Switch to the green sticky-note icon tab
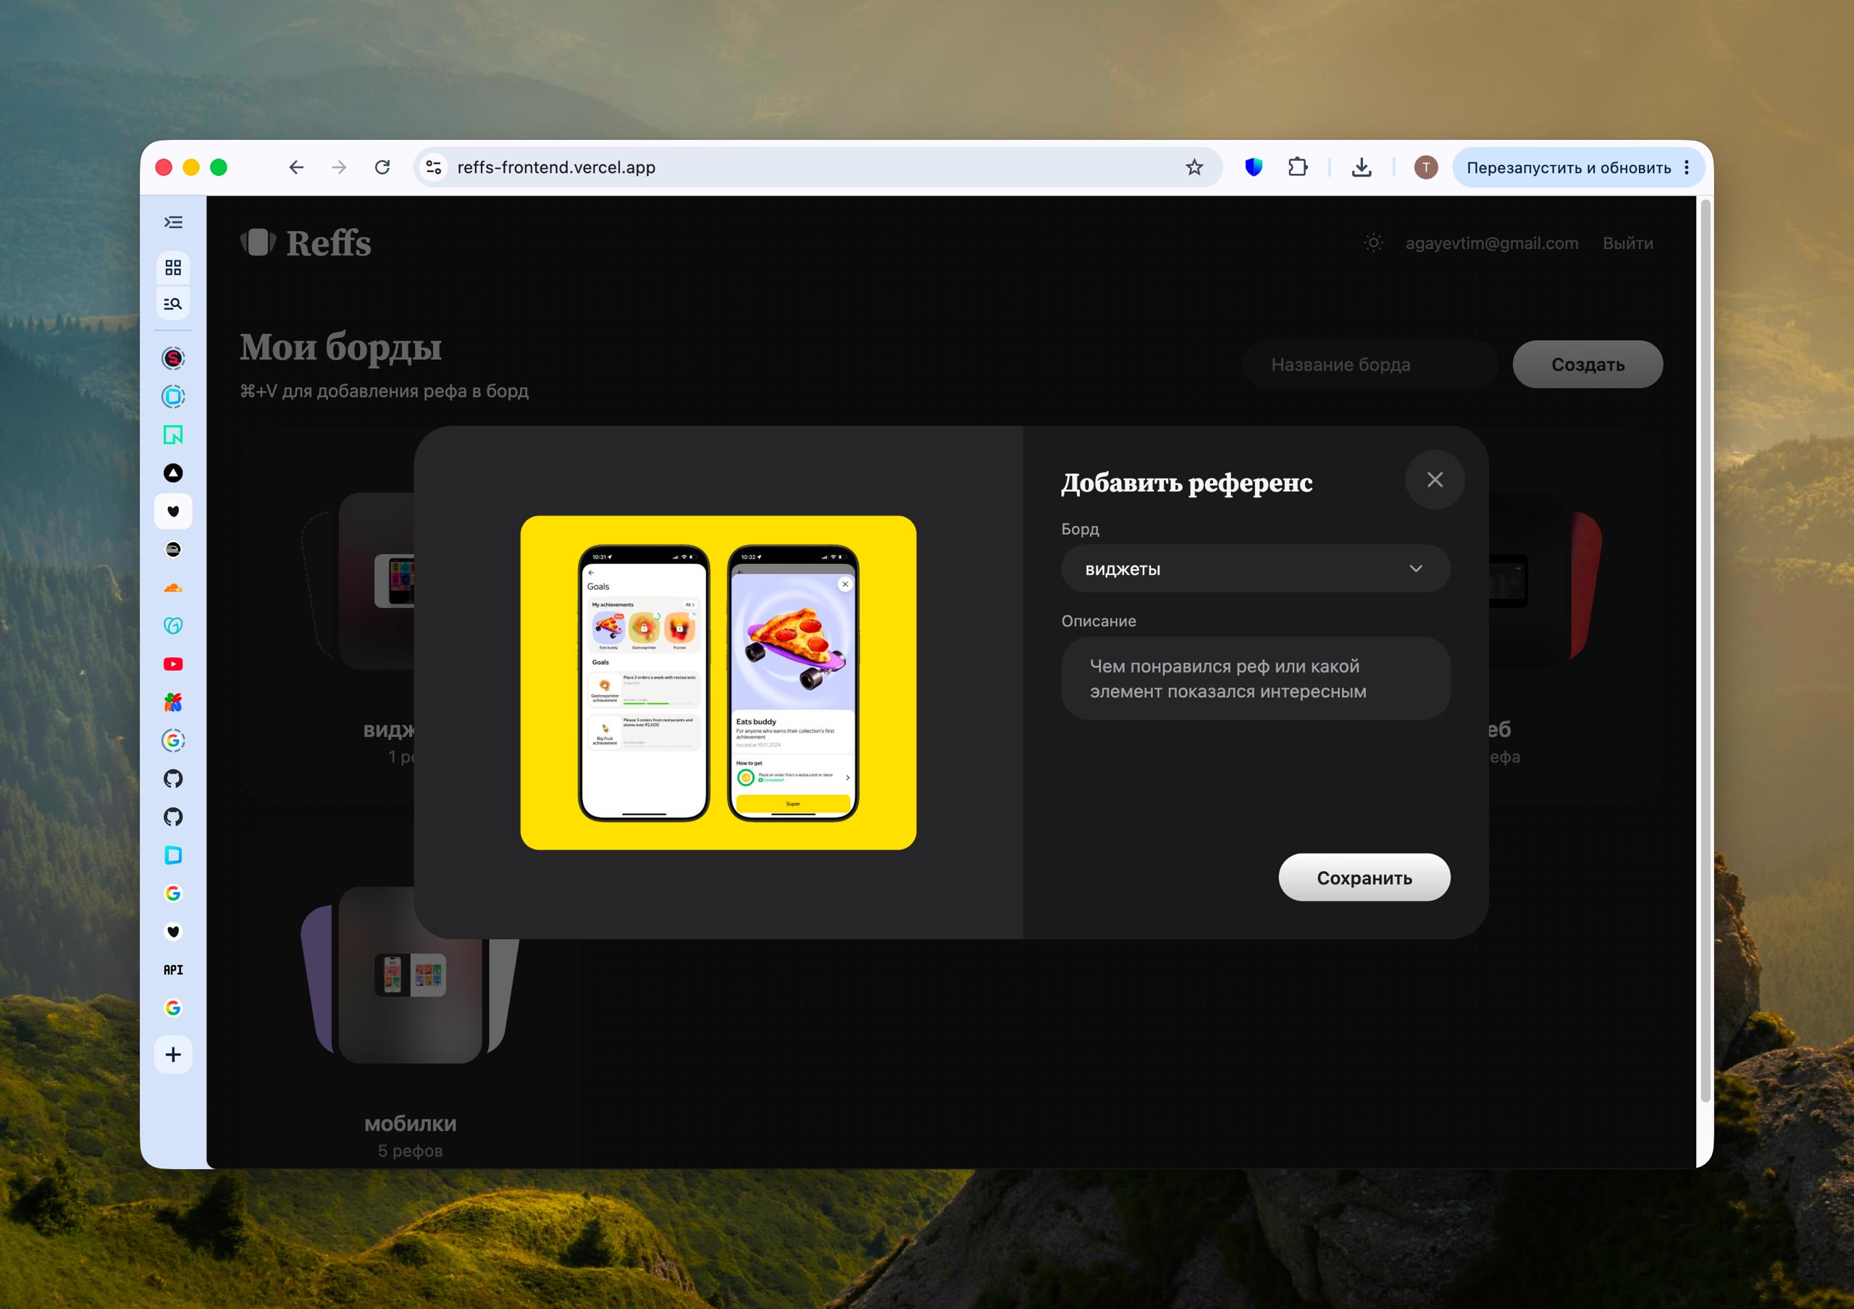The image size is (1854, 1309). (173, 435)
